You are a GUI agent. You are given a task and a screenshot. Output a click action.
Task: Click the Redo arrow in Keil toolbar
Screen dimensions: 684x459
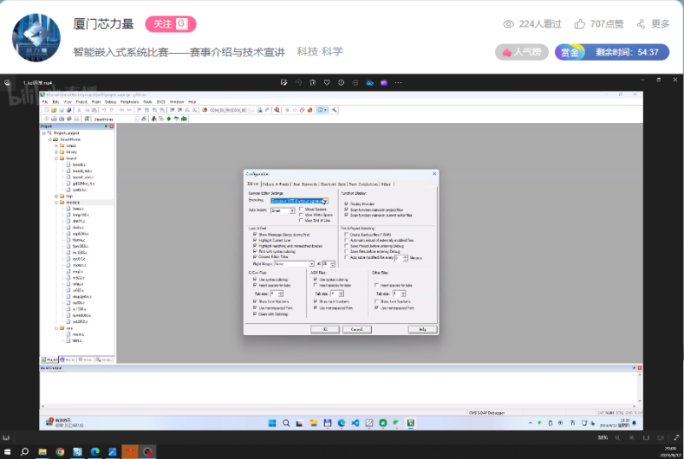coord(112,110)
